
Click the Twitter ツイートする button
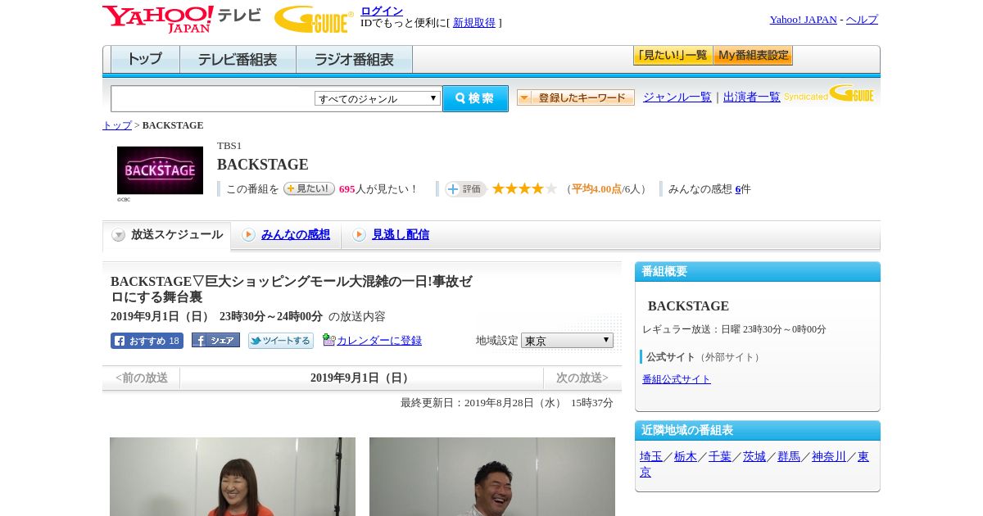tap(281, 341)
